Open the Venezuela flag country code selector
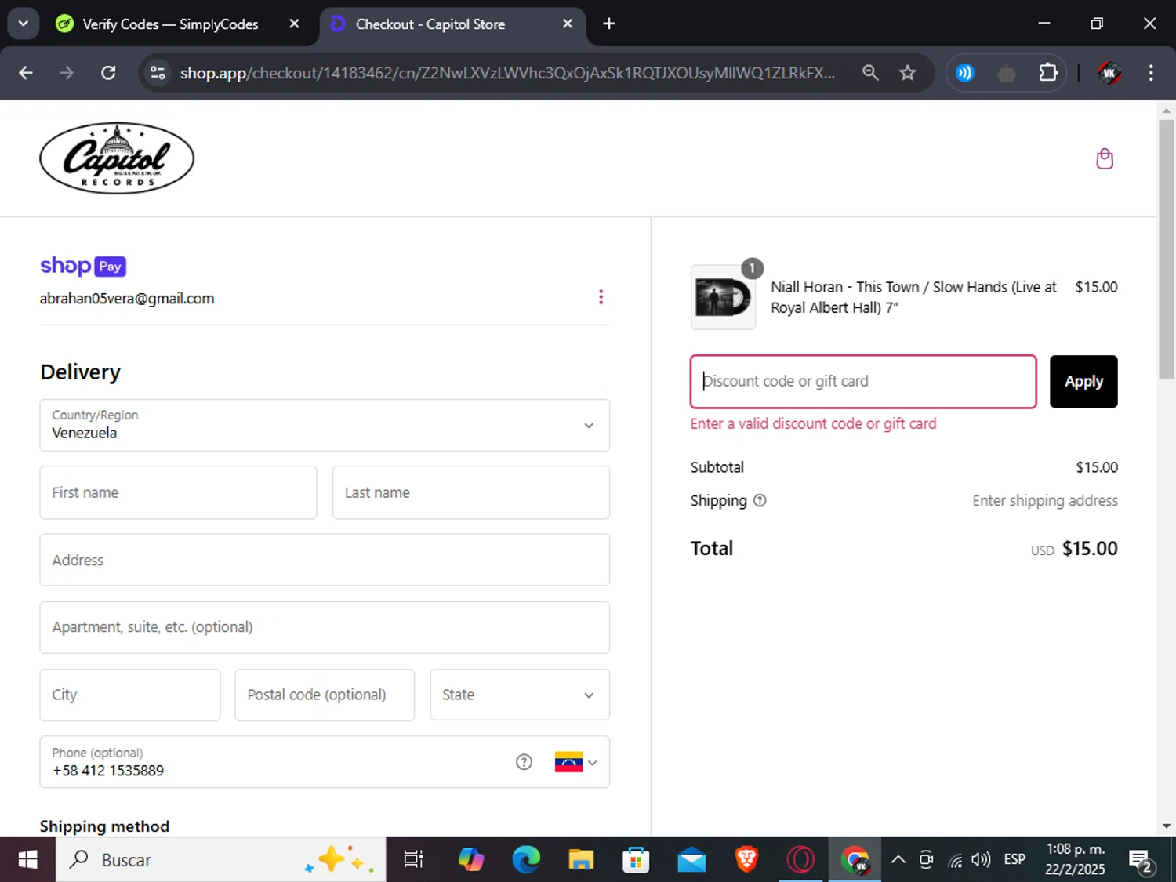This screenshot has width=1176, height=882. coord(575,762)
